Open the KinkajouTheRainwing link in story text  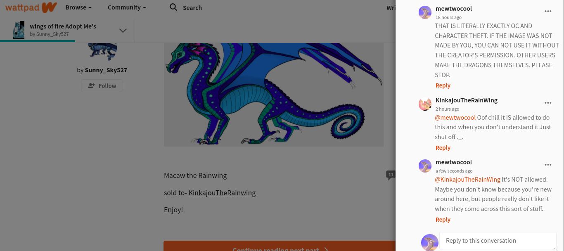(222, 193)
